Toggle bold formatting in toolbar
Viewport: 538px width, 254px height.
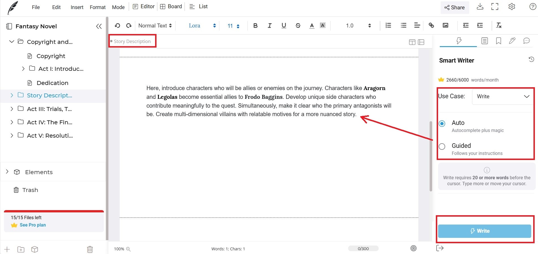[255, 25]
